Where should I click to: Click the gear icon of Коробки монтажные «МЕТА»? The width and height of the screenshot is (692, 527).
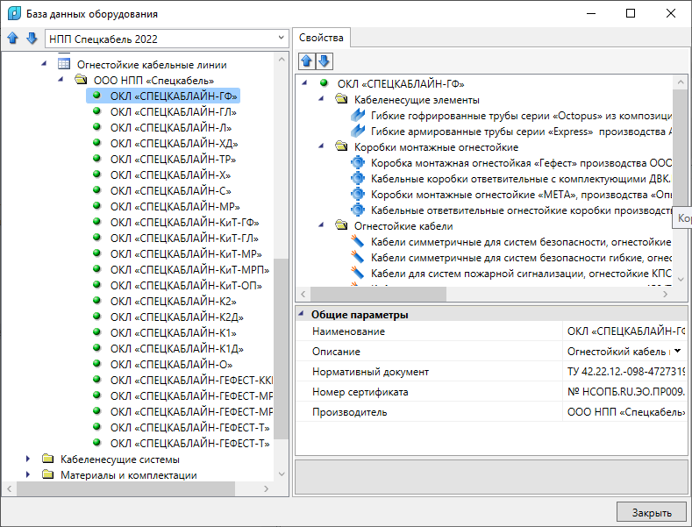click(358, 194)
